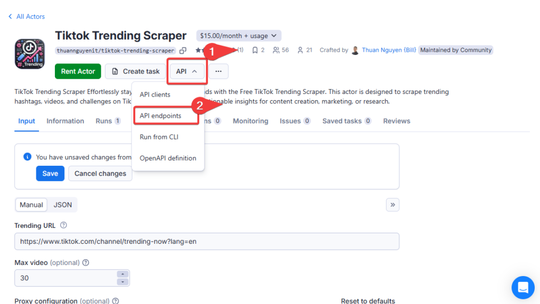Open Thuan Nguyen {Bill} author profile

coord(389,50)
